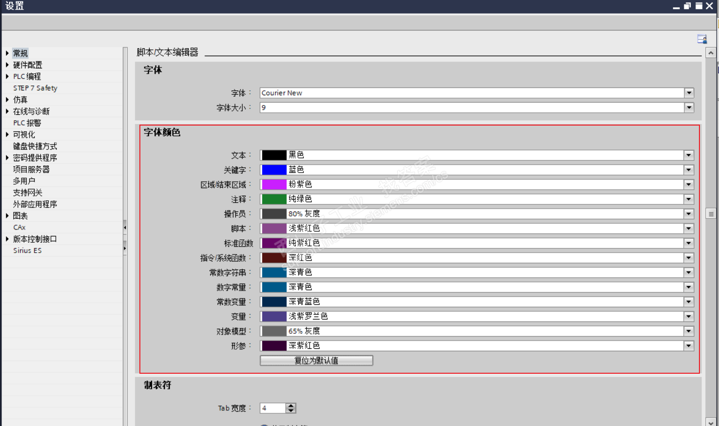Expand the 在线与诊断 tree node arrow
The width and height of the screenshot is (719, 426).
pos(7,111)
